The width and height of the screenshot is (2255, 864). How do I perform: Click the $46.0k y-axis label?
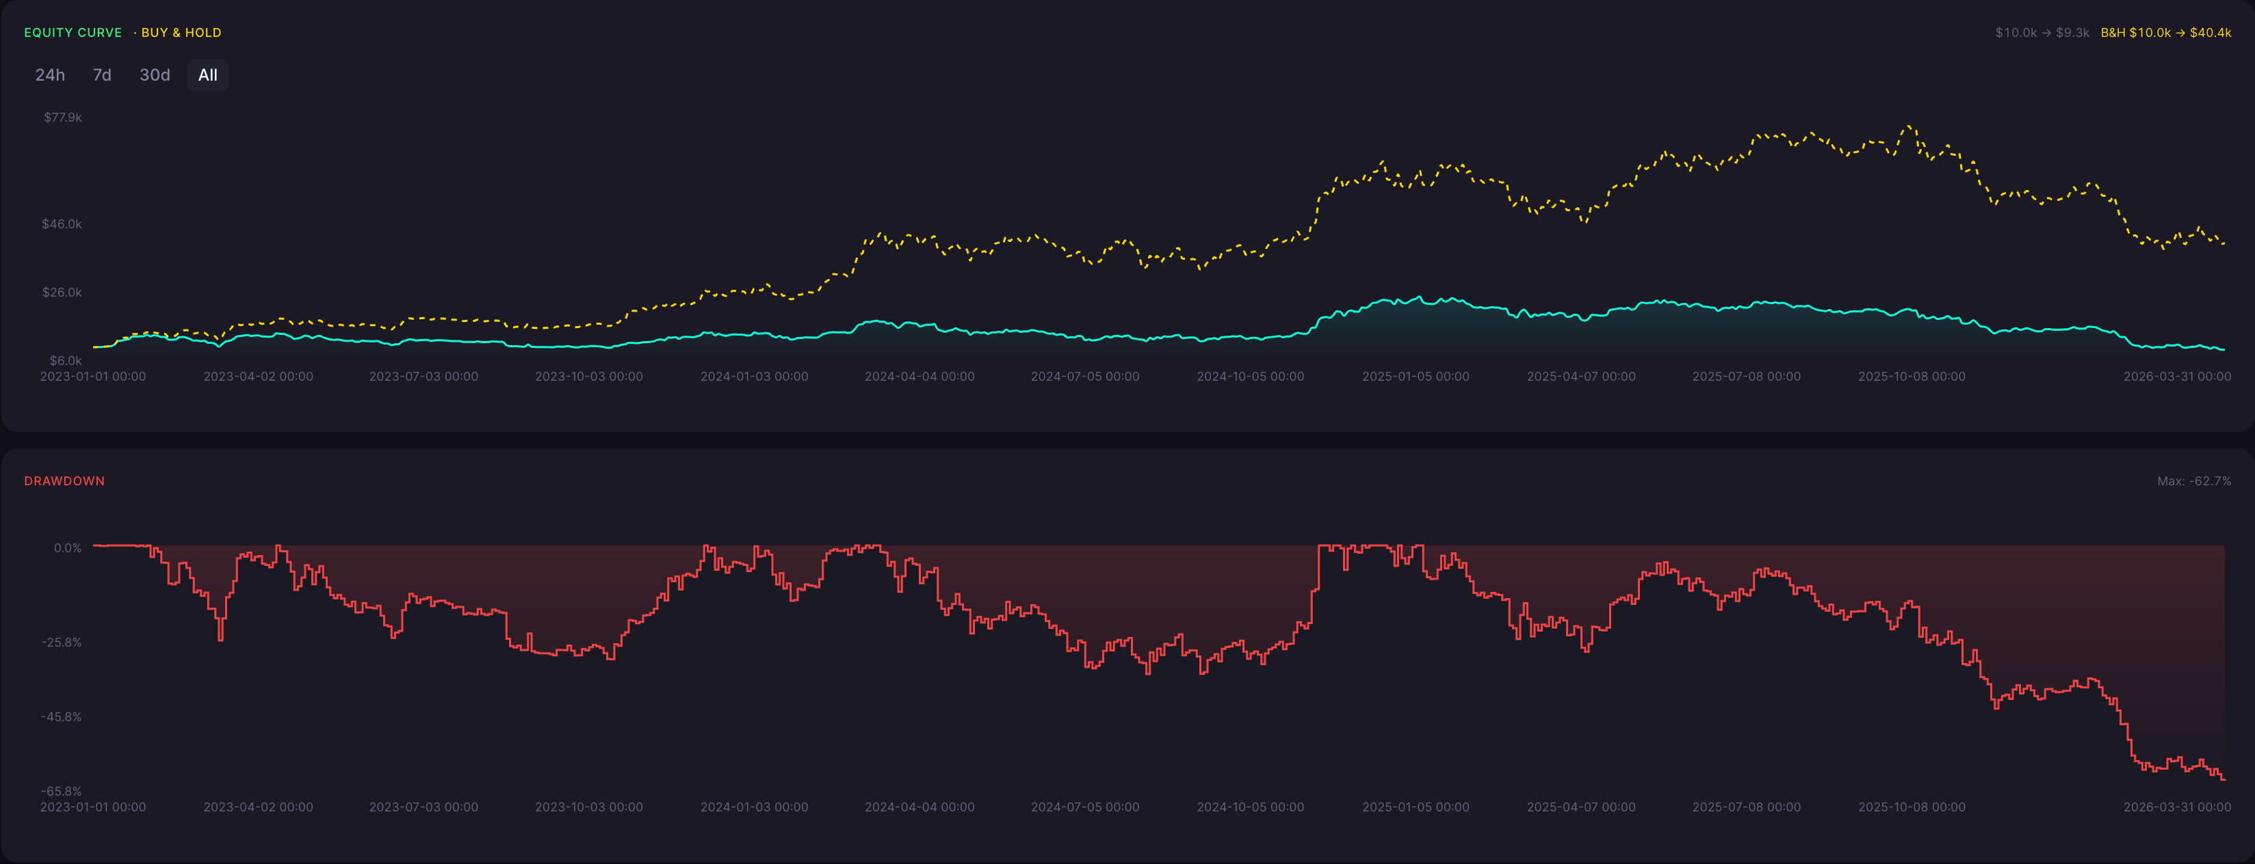click(62, 224)
